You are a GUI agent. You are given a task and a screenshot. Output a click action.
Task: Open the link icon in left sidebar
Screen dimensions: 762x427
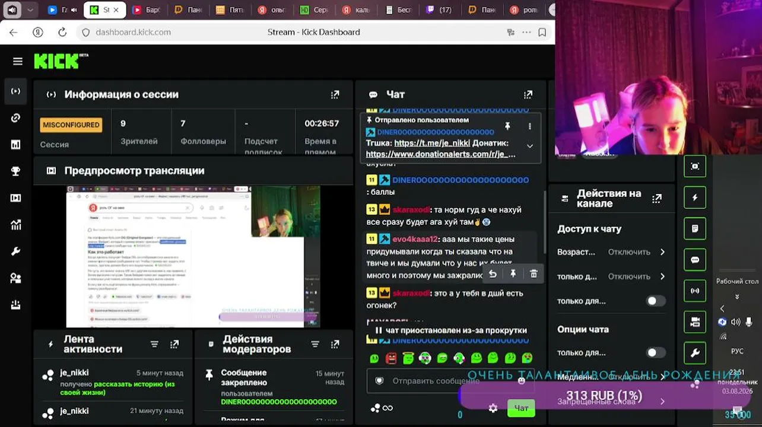click(16, 118)
